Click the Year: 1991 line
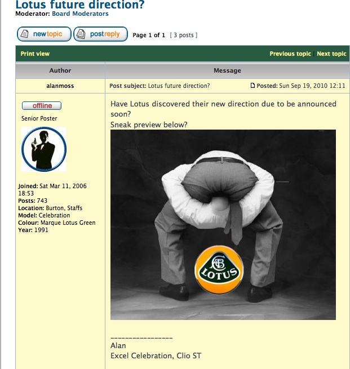This screenshot has height=369, width=350. tap(33, 230)
